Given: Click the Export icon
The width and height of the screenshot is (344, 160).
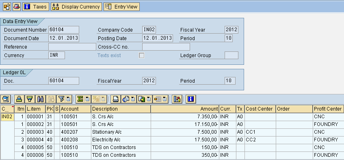Looking at the screenshot, I should tap(142, 99).
